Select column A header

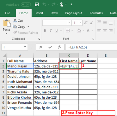20,55
